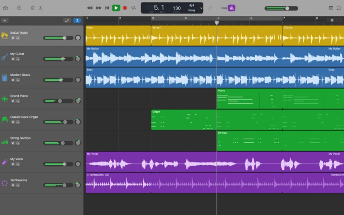Select the String Section track icon
The width and height of the screenshot is (344, 215).
point(5,141)
